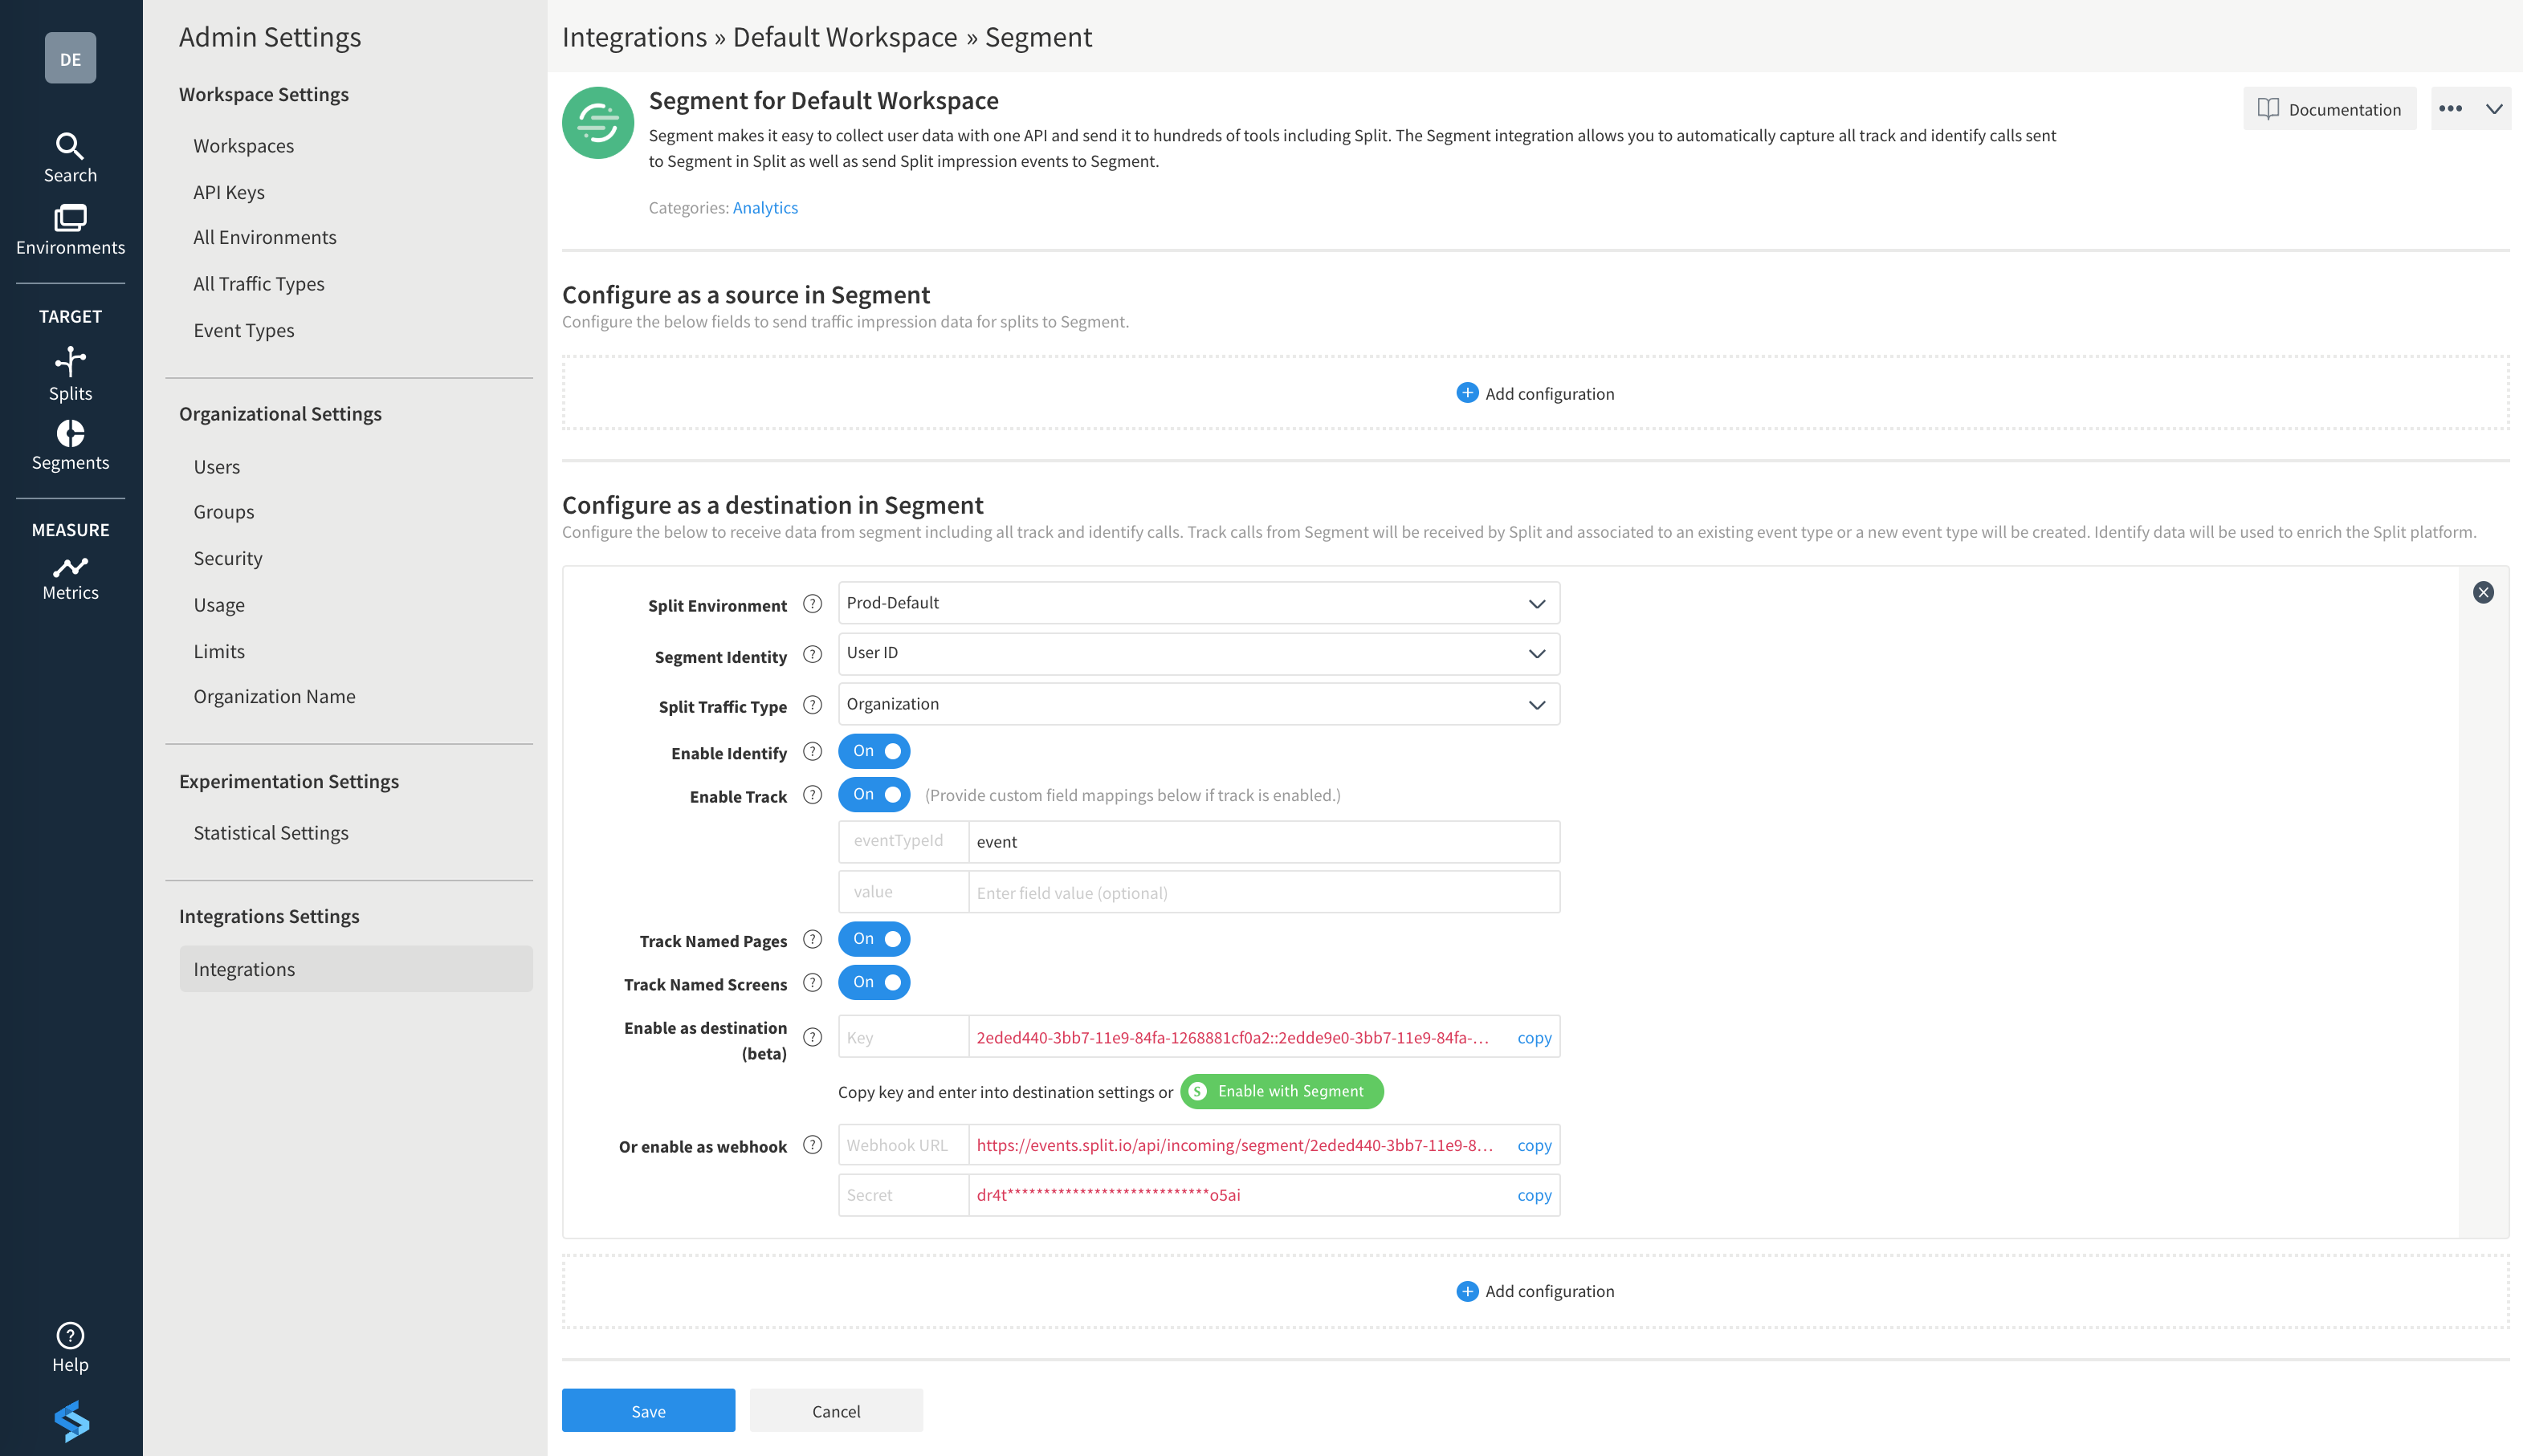Turn off Enable Identify toggle

tap(874, 751)
